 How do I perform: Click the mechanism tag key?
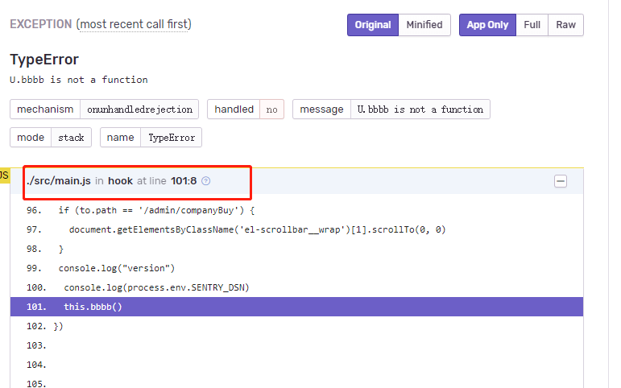click(45, 109)
